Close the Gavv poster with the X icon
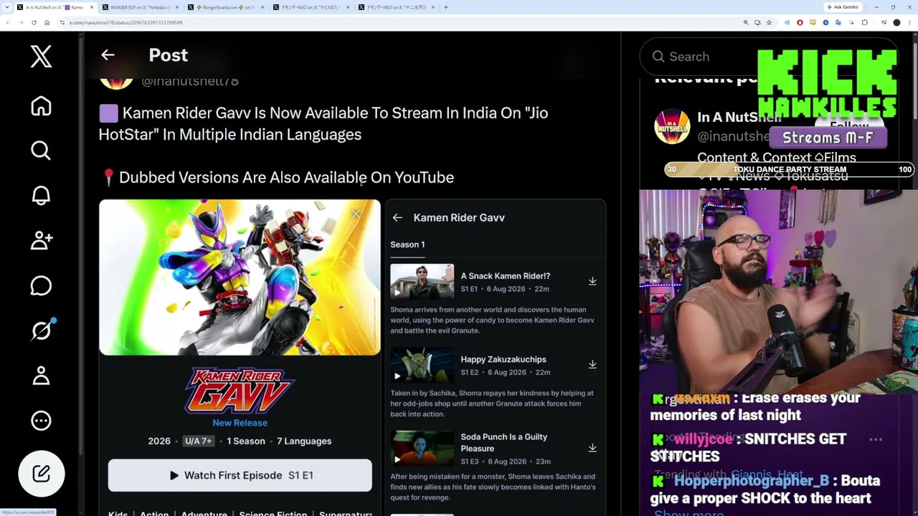 tap(356, 214)
